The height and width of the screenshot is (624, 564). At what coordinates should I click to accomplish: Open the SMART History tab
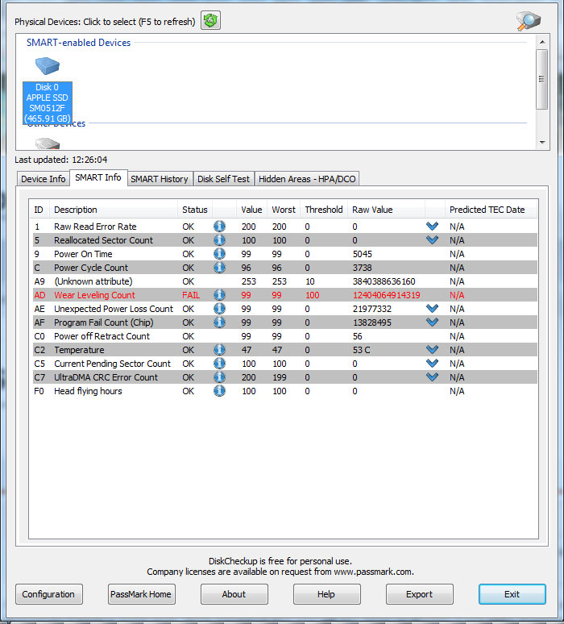click(160, 179)
